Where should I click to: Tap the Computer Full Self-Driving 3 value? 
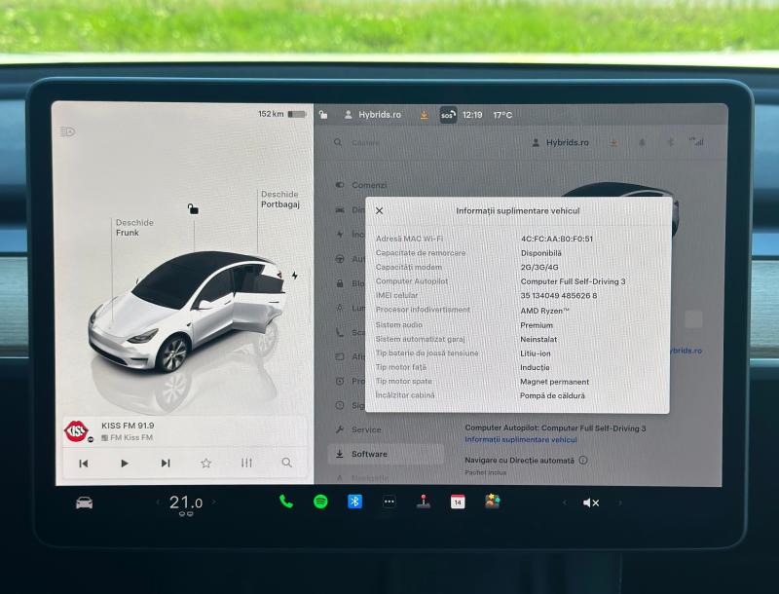tap(573, 281)
